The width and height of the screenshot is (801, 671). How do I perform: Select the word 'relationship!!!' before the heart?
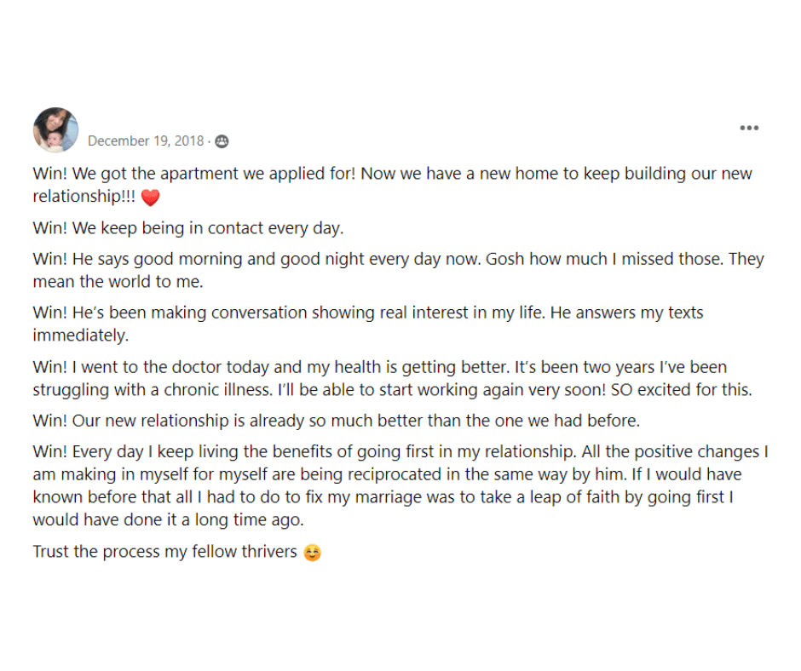click(84, 197)
